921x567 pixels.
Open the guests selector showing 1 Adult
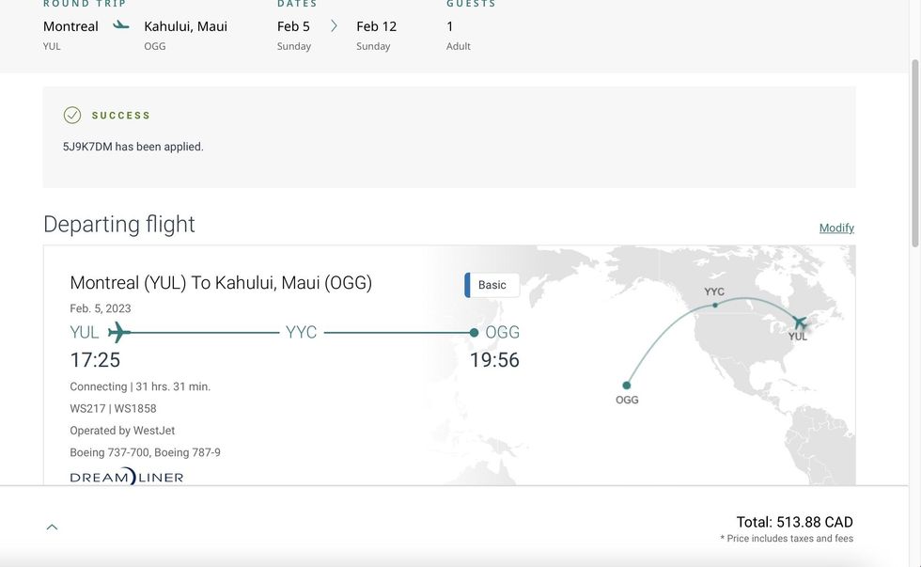coord(459,35)
